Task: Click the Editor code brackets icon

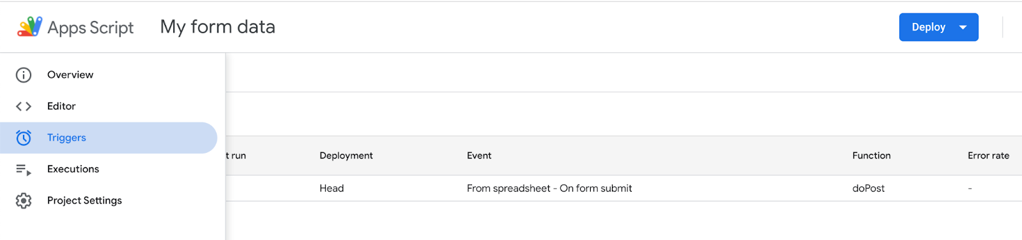Action: (24, 106)
